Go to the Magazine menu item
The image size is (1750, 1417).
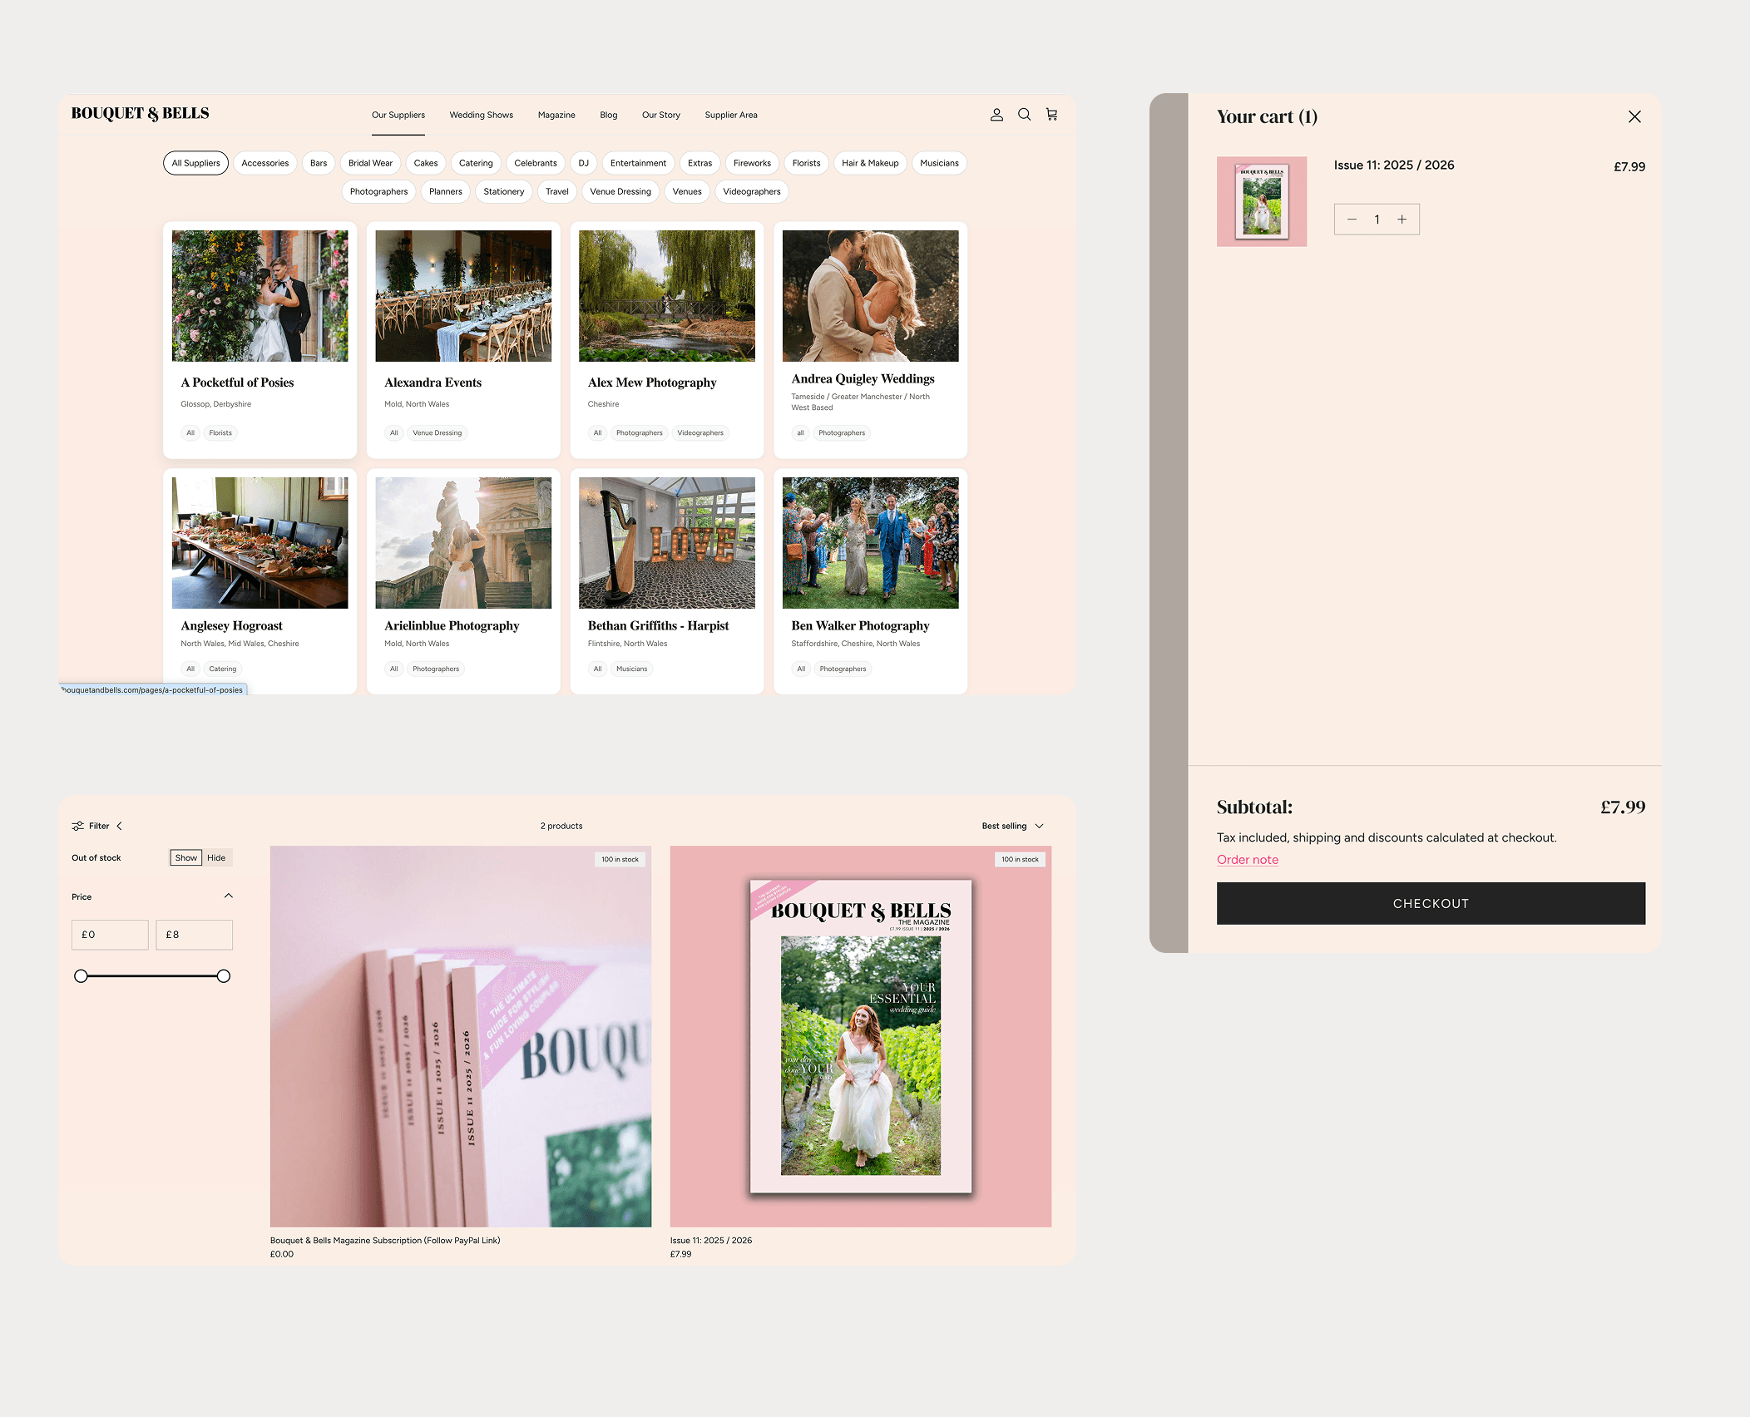[556, 115]
